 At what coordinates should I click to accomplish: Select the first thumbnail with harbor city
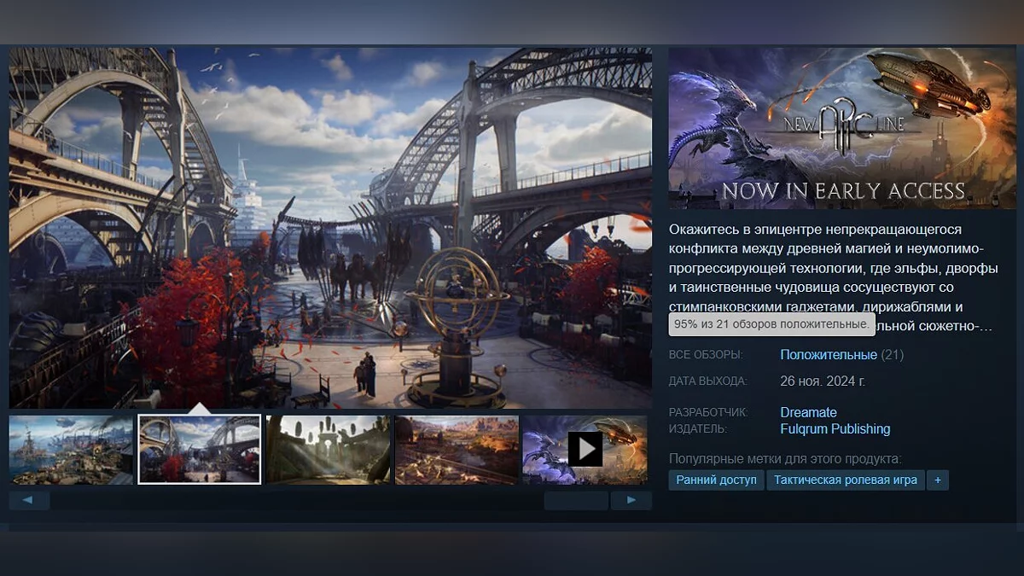click(71, 450)
